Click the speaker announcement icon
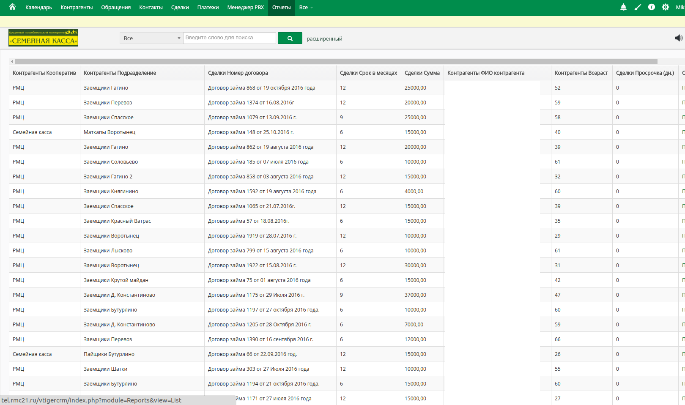 pos(679,38)
